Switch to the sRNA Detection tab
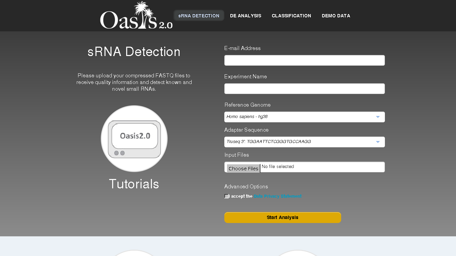Screen dimensions: 456x256 199,16
